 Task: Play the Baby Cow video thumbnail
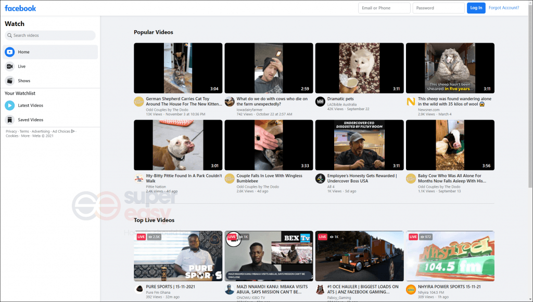click(x=450, y=145)
